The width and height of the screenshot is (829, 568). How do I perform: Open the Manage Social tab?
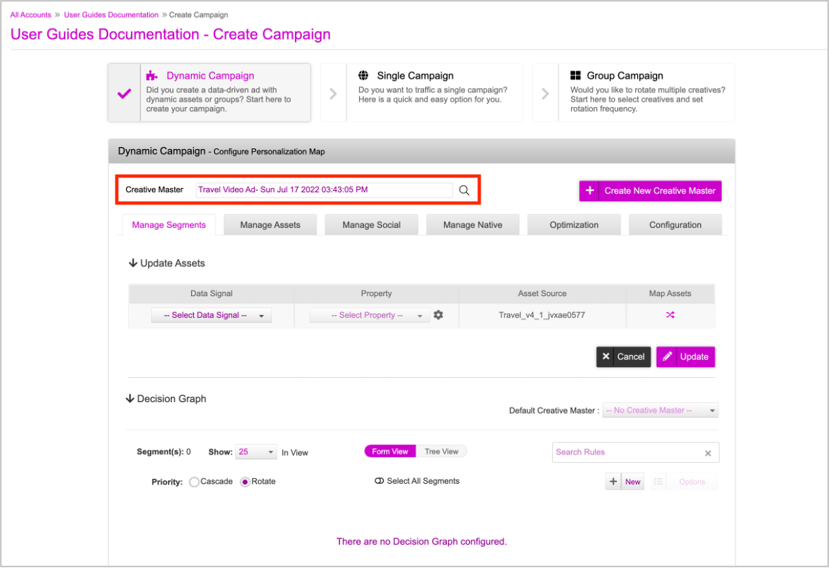371,225
